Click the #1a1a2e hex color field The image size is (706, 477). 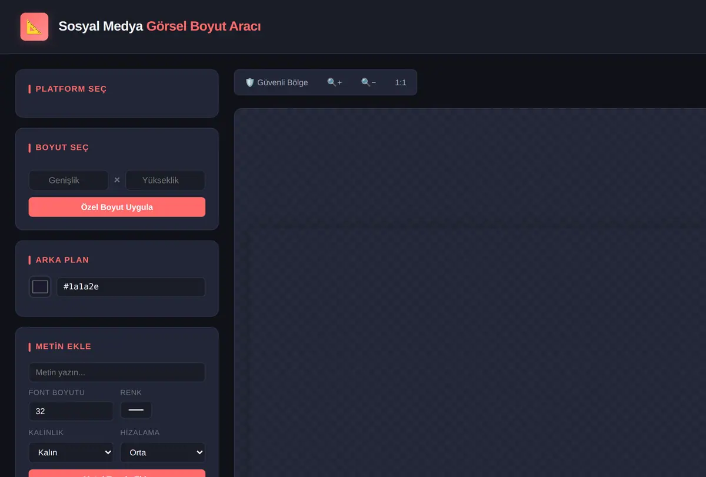pyautogui.click(x=131, y=287)
